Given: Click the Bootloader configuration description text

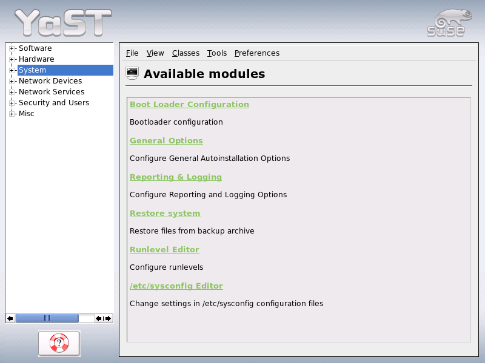Looking at the screenshot, I should (x=176, y=122).
